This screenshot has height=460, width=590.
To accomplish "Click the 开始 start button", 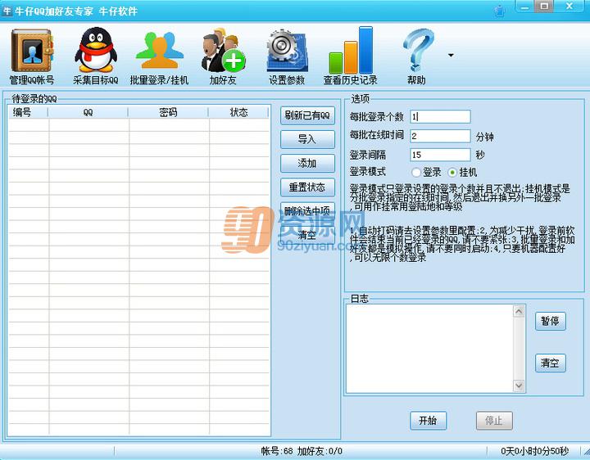I will 429,421.
